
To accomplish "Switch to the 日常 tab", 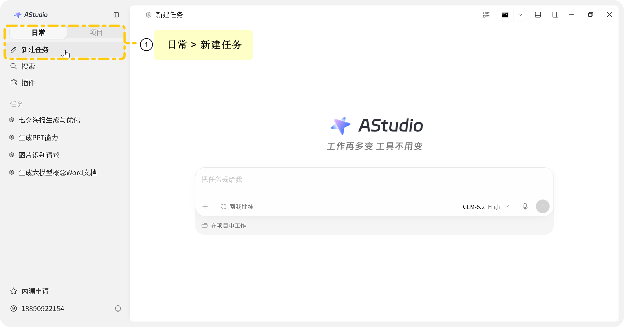I will pyautogui.click(x=38, y=32).
